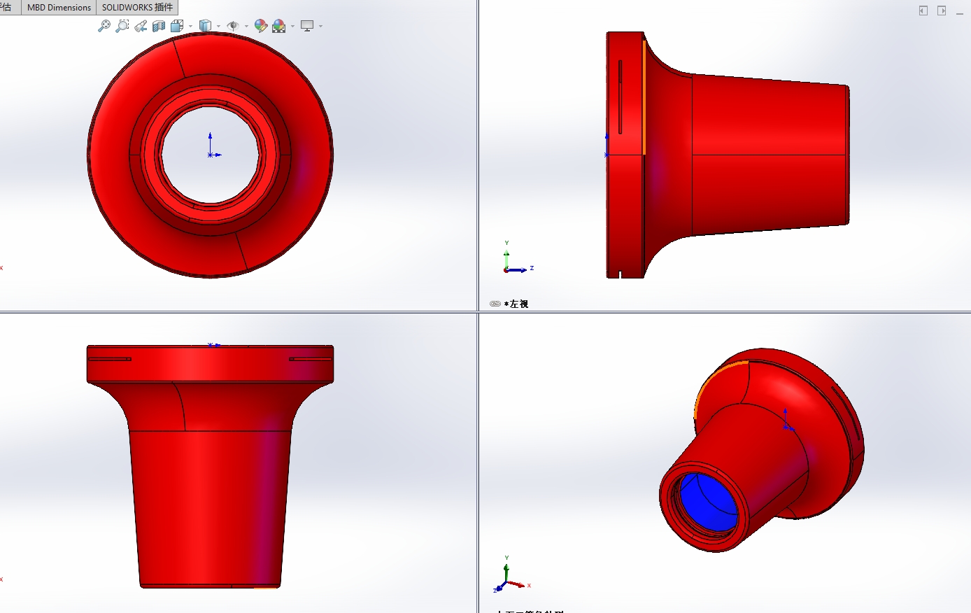This screenshot has height=613, width=971.
Task: Switch to the MBD Dimensions tab
Action: tap(59, 8)
